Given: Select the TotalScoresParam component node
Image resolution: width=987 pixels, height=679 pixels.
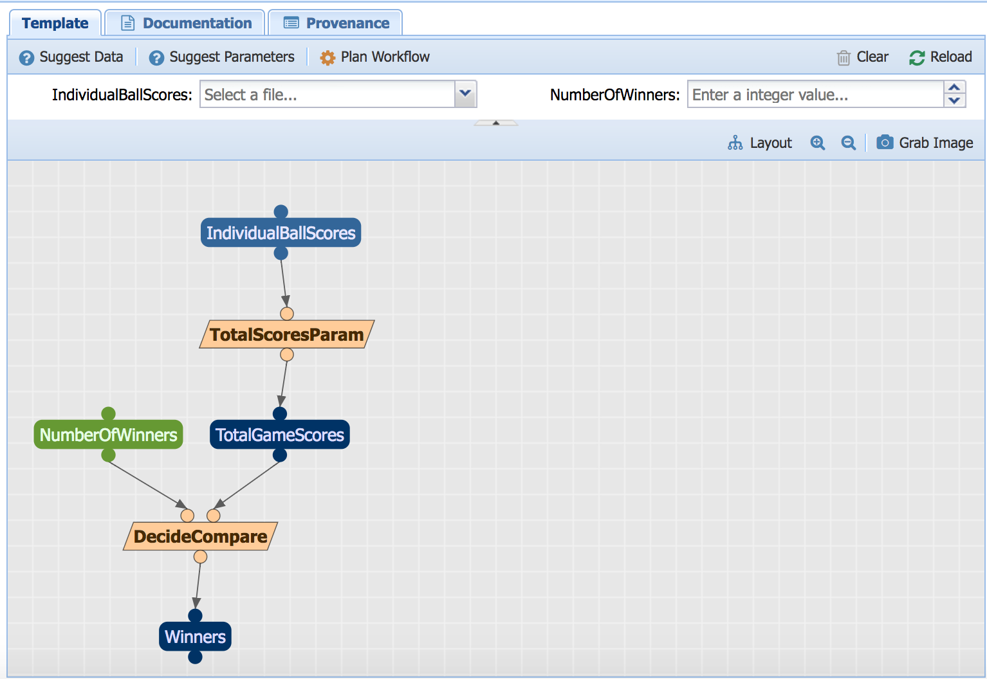Looking at the screenshot, I should pyautogui.click(x=286, y=334).
